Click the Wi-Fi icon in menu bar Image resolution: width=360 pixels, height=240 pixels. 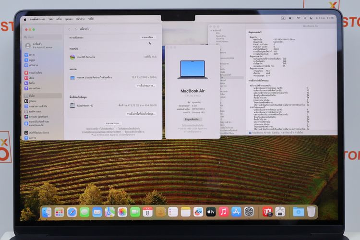(299, 18)
